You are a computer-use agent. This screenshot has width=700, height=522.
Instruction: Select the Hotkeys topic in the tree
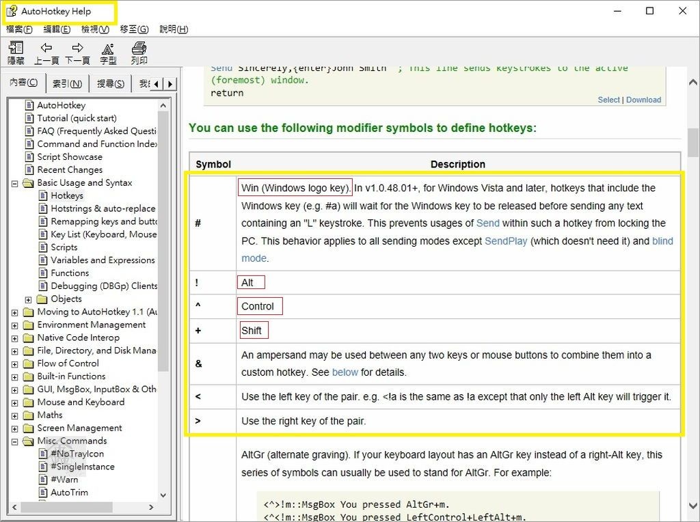(67, 195)
